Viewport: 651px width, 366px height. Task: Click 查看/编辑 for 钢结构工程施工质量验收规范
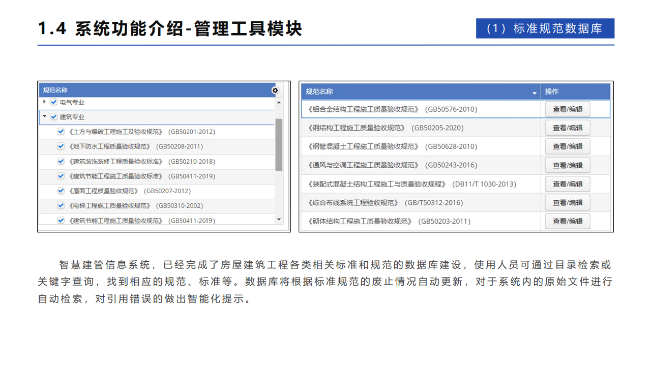568,128
